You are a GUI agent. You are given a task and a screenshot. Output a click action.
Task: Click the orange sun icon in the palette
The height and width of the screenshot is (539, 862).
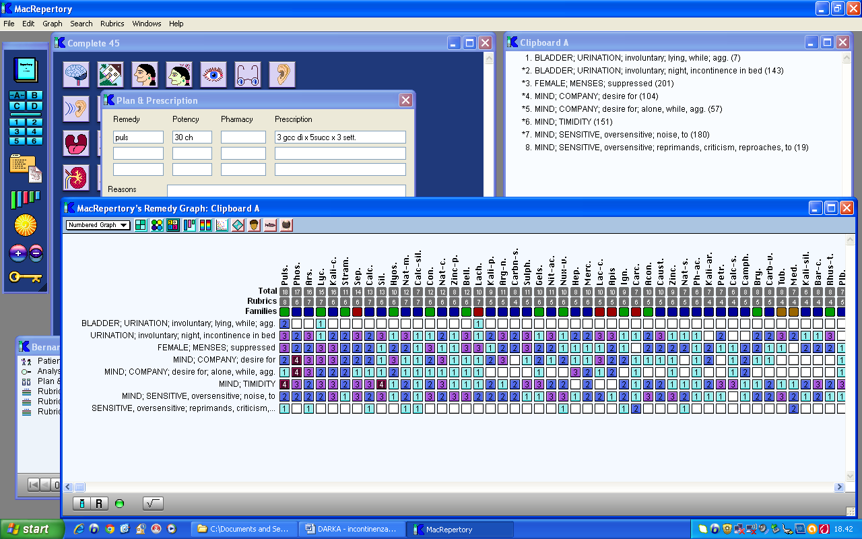click(x=26, y=225)
